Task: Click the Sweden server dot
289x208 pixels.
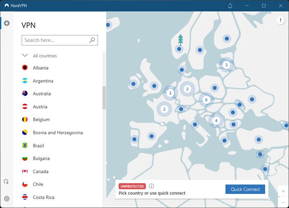Action: pos(200,50)
